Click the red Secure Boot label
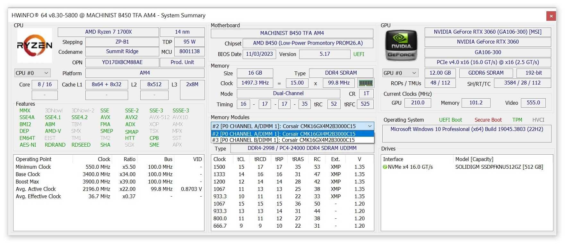 [x=488, y=120]
